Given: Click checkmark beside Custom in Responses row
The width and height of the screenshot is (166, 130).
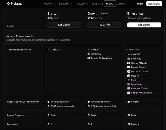Looking at the screenshot, I should (x=129, y=102).
